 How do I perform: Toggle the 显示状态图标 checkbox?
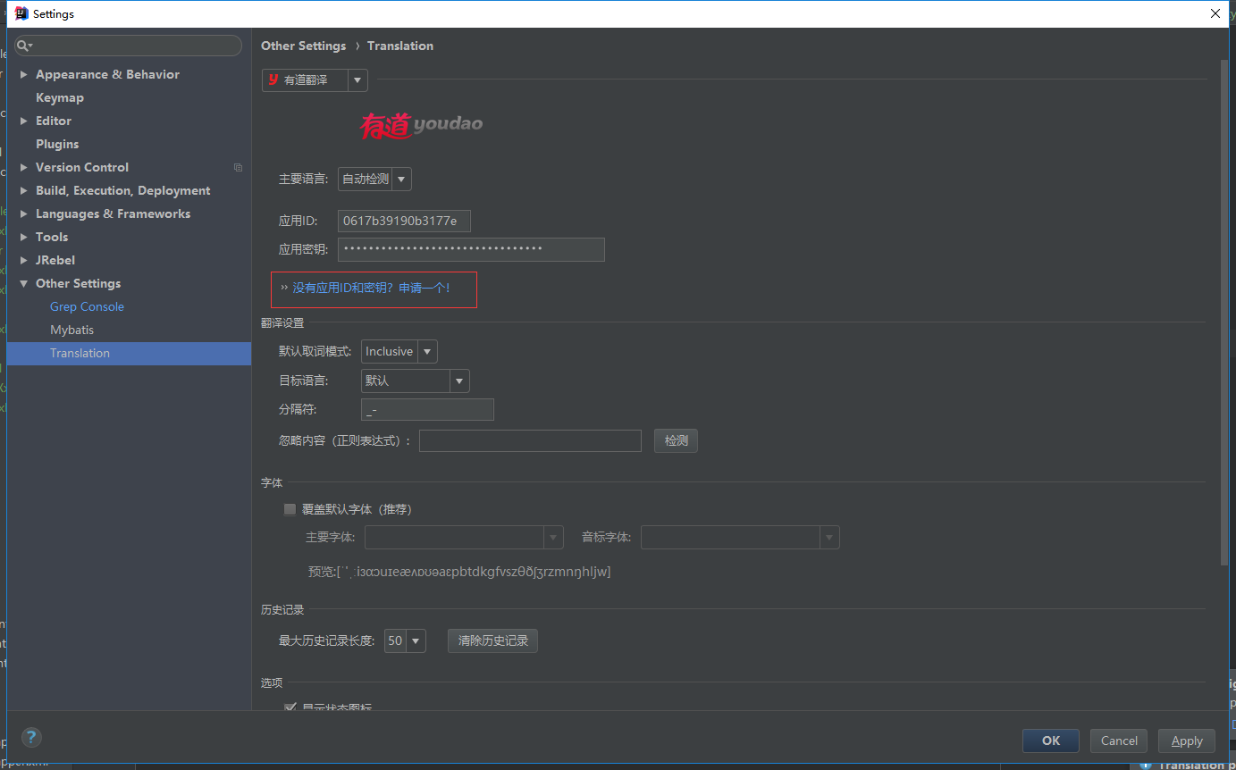pyautogui.click(x=290, y=707)
